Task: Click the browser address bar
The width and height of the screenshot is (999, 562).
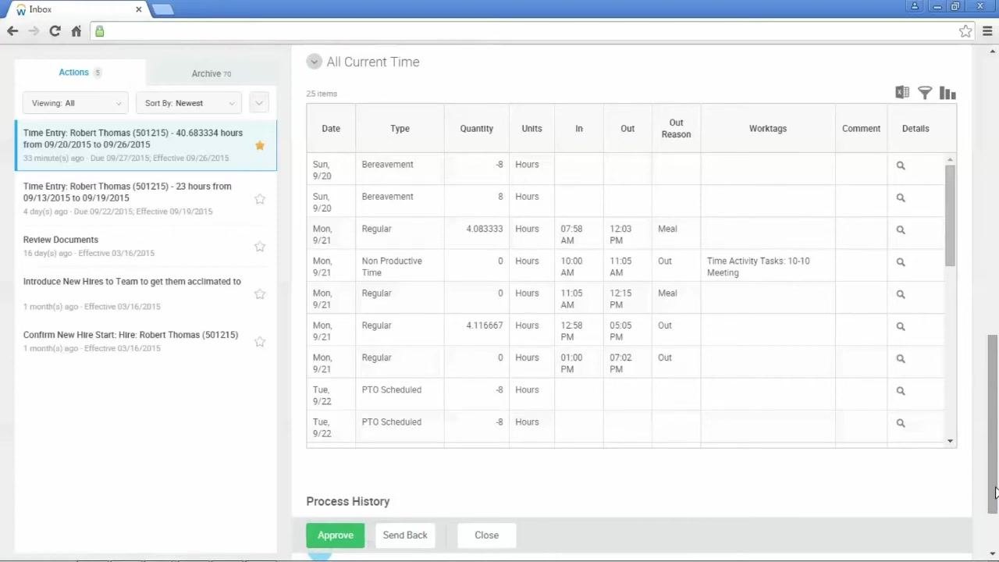Action: (x=531, y=31)
